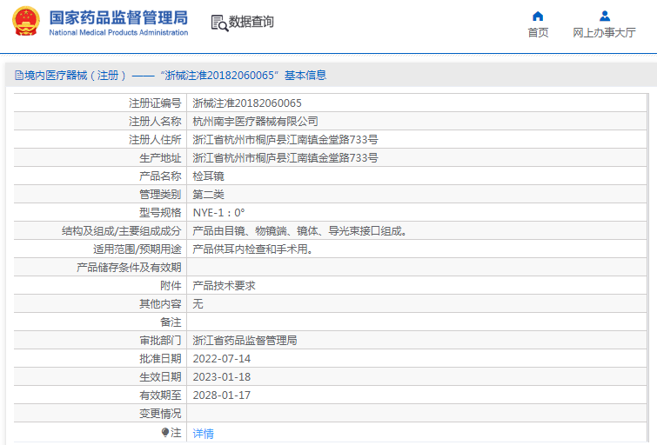Click registration number value 浙械注准20182060065
The image size is (657, 445).
click(247, 103)
